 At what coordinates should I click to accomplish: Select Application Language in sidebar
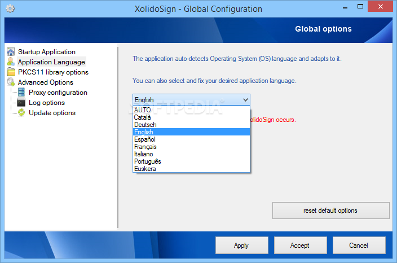(x=51, y=62)
